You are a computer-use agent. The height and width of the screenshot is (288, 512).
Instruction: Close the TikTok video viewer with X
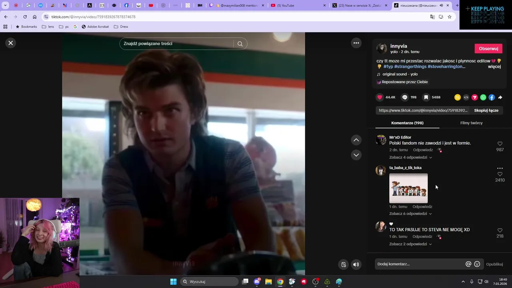(x=11, y=43)
